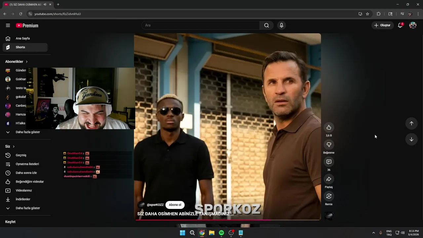Open Spotify from taskbar

pos(221,233)
